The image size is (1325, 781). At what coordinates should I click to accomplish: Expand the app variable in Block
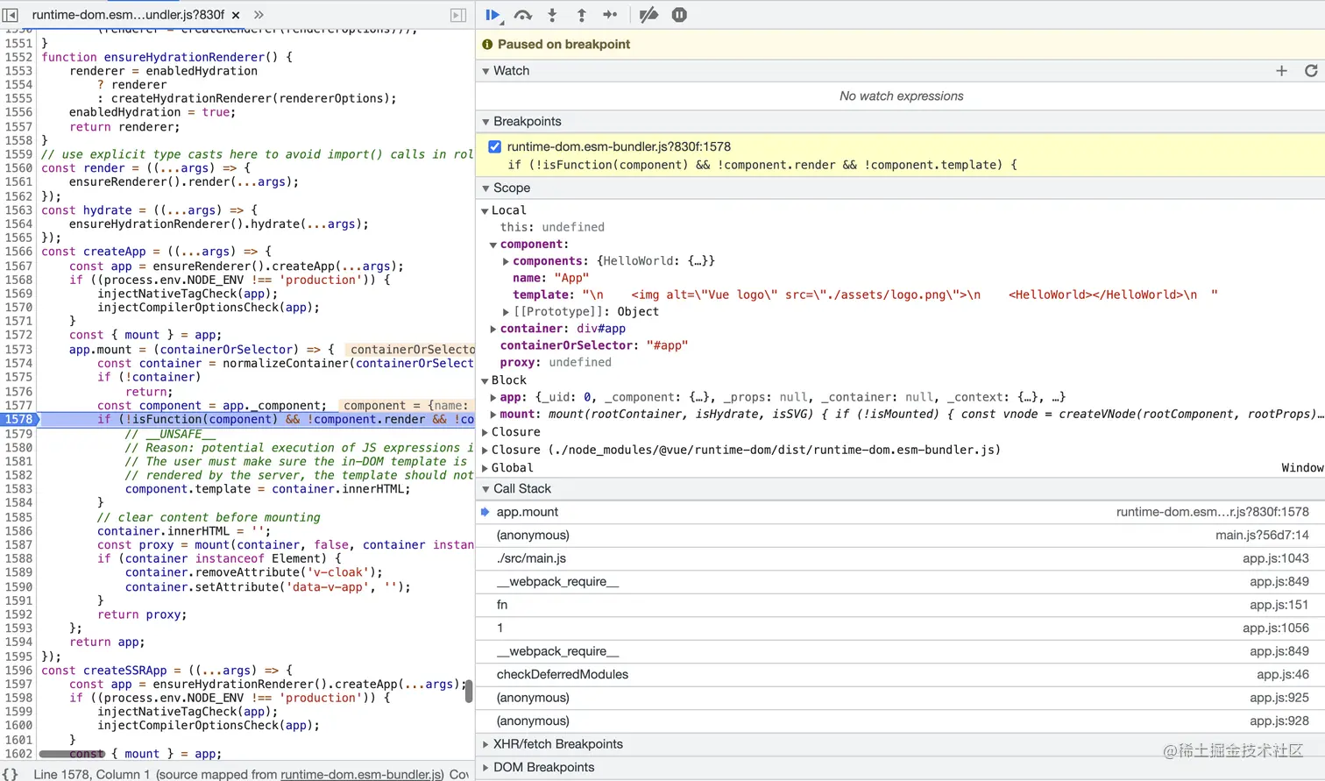pos(493,397)
